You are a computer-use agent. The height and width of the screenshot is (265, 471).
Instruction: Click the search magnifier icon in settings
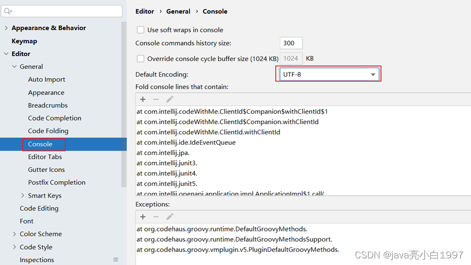click(x=8, y=11)
